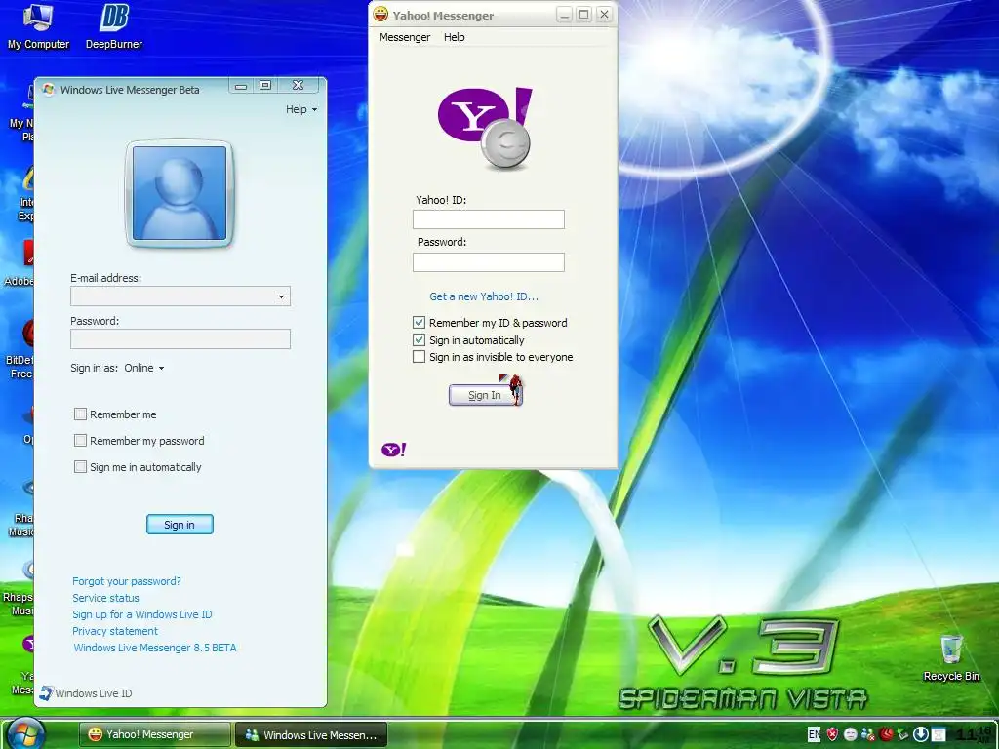Open Sign up for a Windows Live ID link
The height and width of the screenshot is (749, 999).
pos(142,614)
